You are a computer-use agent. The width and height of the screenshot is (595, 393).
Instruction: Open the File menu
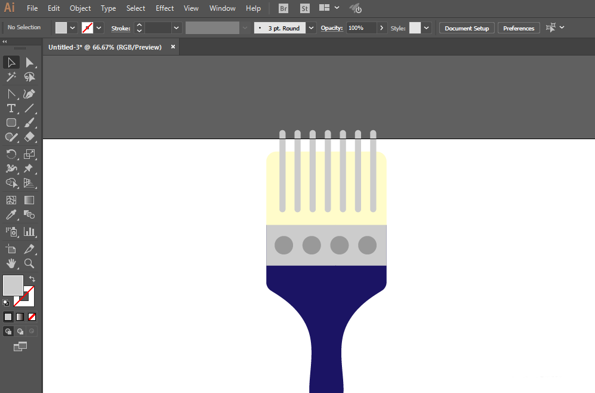(x=32, y=8)
